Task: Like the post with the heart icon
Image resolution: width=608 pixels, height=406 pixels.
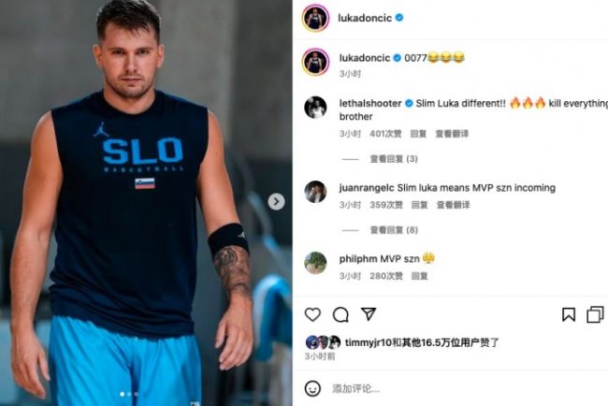Action: 312,314
